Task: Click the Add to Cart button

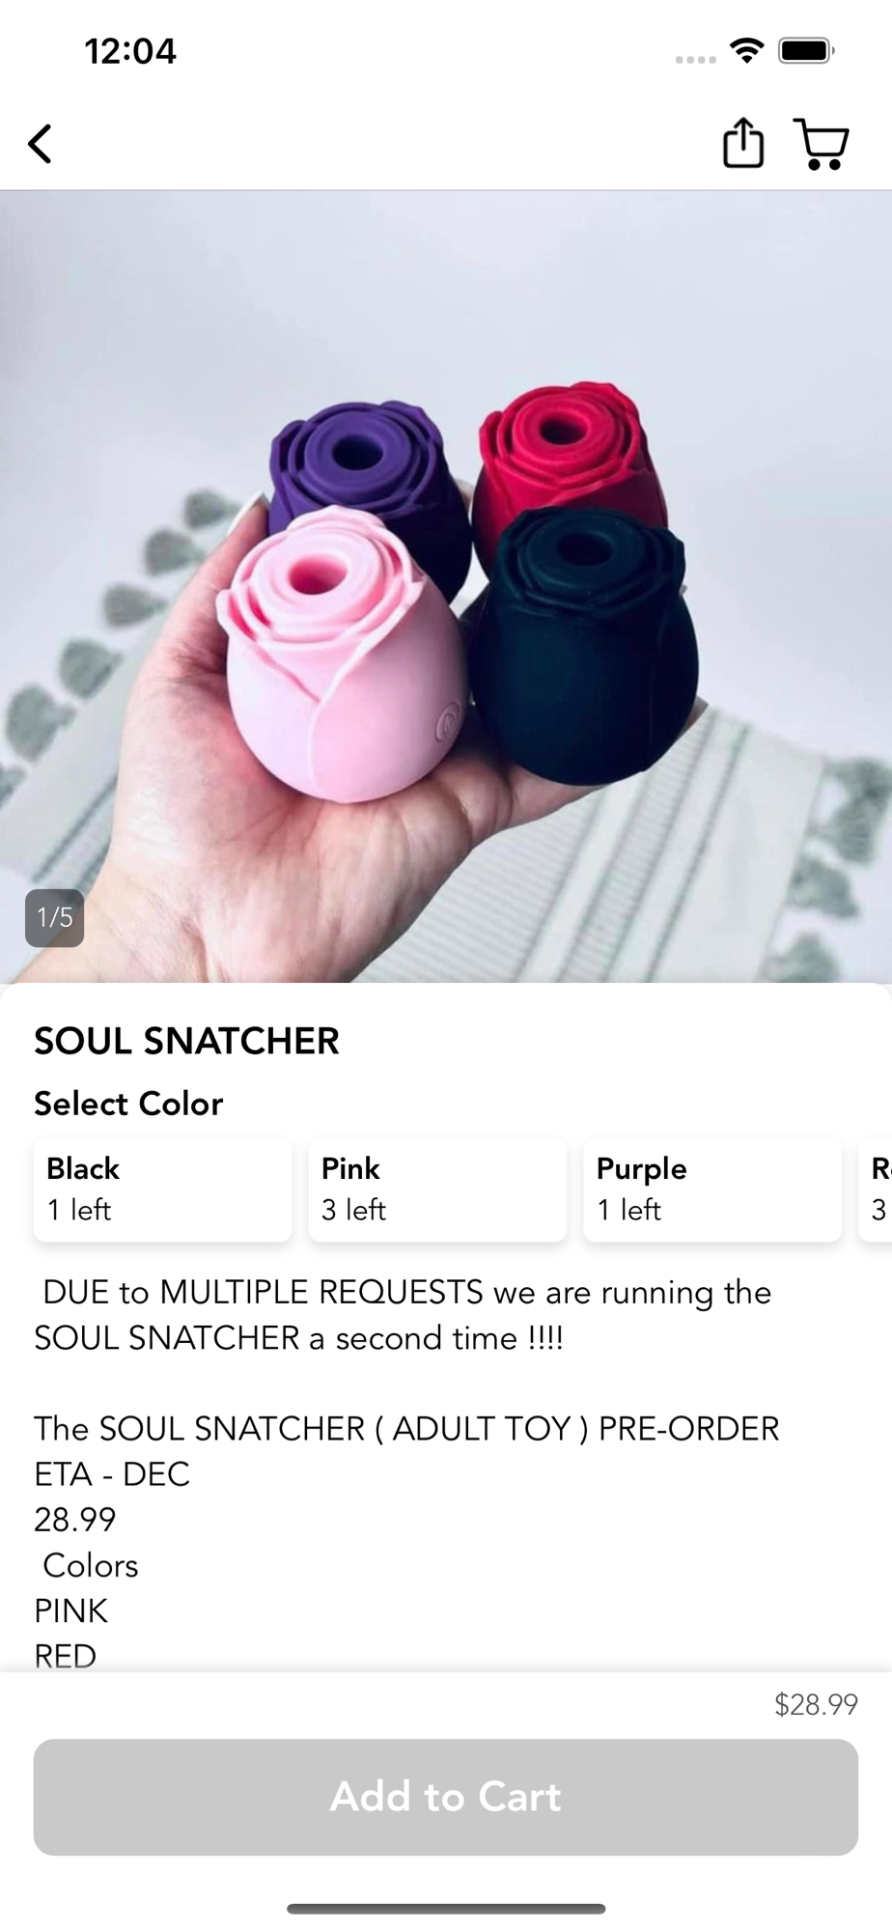Action: click(x=446, y=1797)
